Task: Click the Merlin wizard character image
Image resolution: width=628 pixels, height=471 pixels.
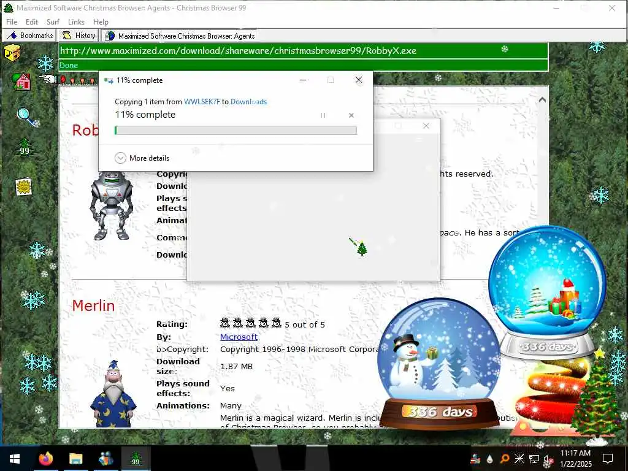Action: tap(113, 394)
